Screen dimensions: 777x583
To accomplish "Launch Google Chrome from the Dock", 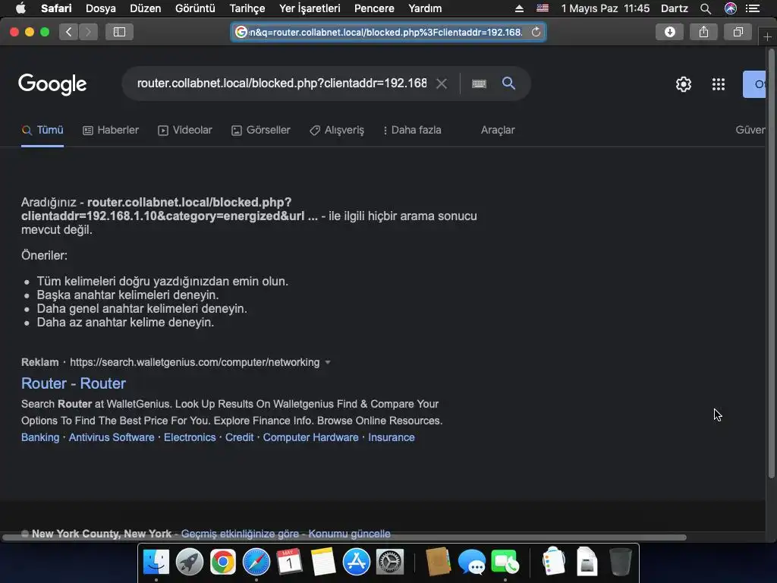I will pyautogui.click(x=222, y=563).
